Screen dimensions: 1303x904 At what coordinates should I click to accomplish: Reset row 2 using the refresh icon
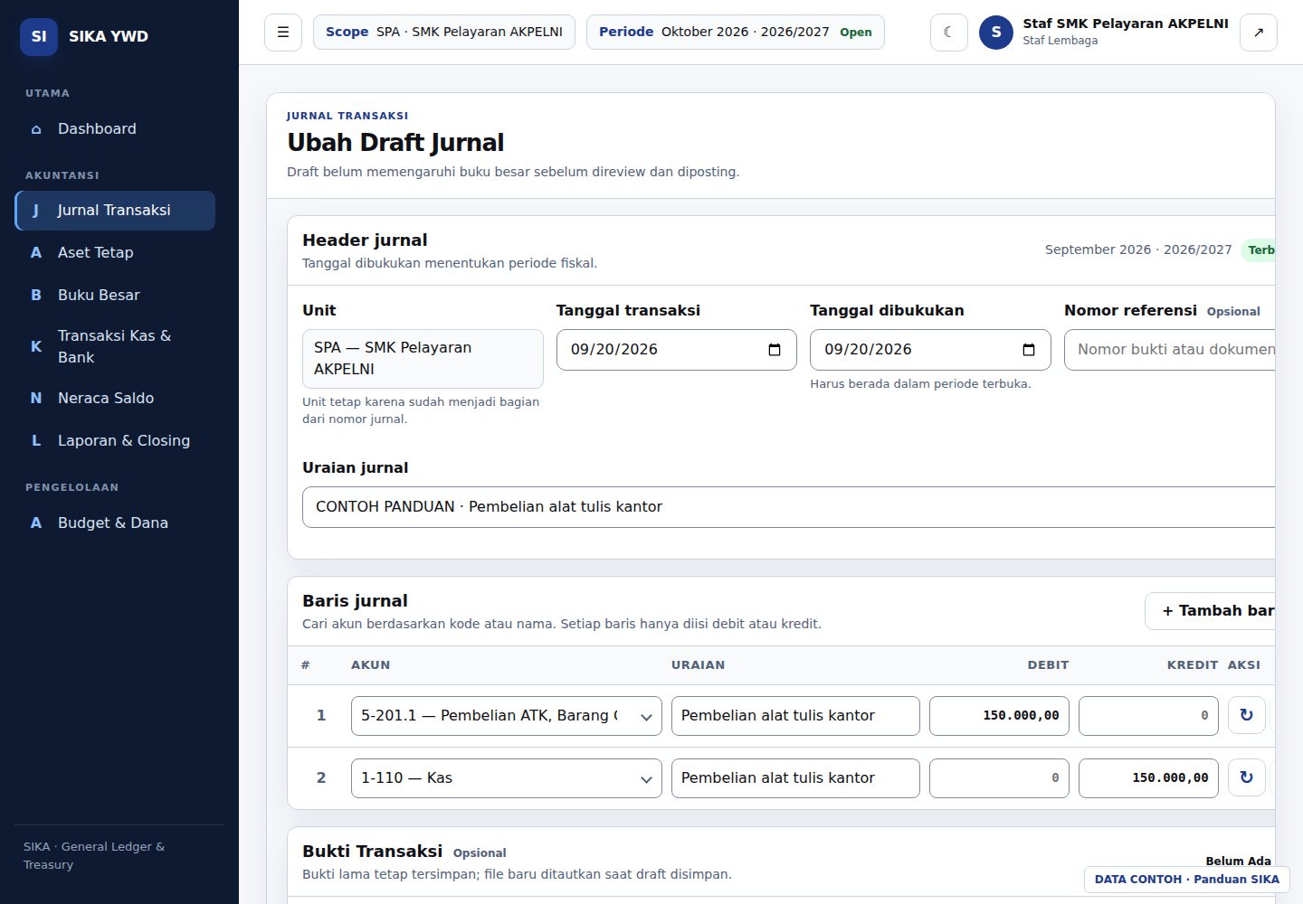click(x=1247, y=777)
